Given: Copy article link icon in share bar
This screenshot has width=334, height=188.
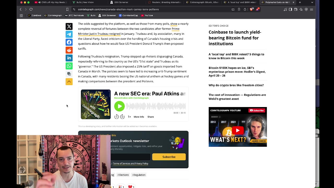Looking at the screenshot, I should point(69,74).
